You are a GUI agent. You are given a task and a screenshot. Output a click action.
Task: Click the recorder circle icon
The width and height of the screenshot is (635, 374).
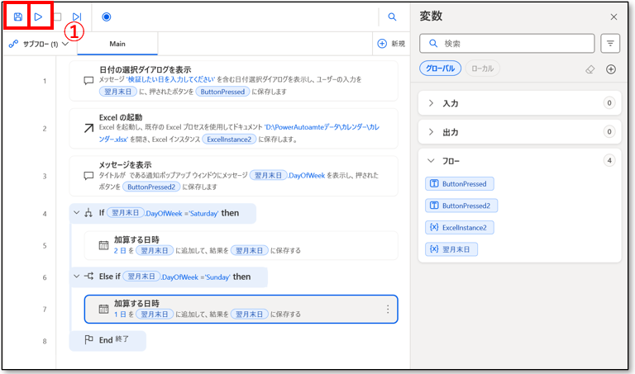107,17
